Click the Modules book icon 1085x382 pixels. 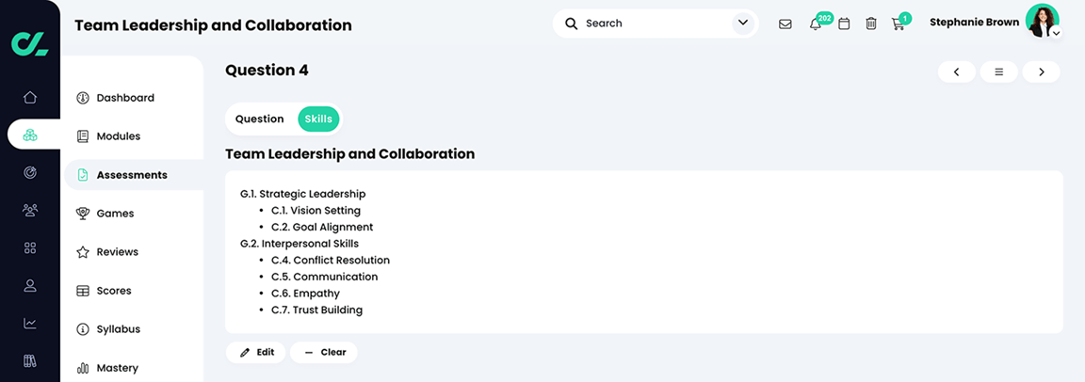pyautogui.click(x=83, y=136)
